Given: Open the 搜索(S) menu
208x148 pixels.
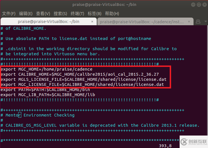Looking at the screenshot, I should click(60, 14).
